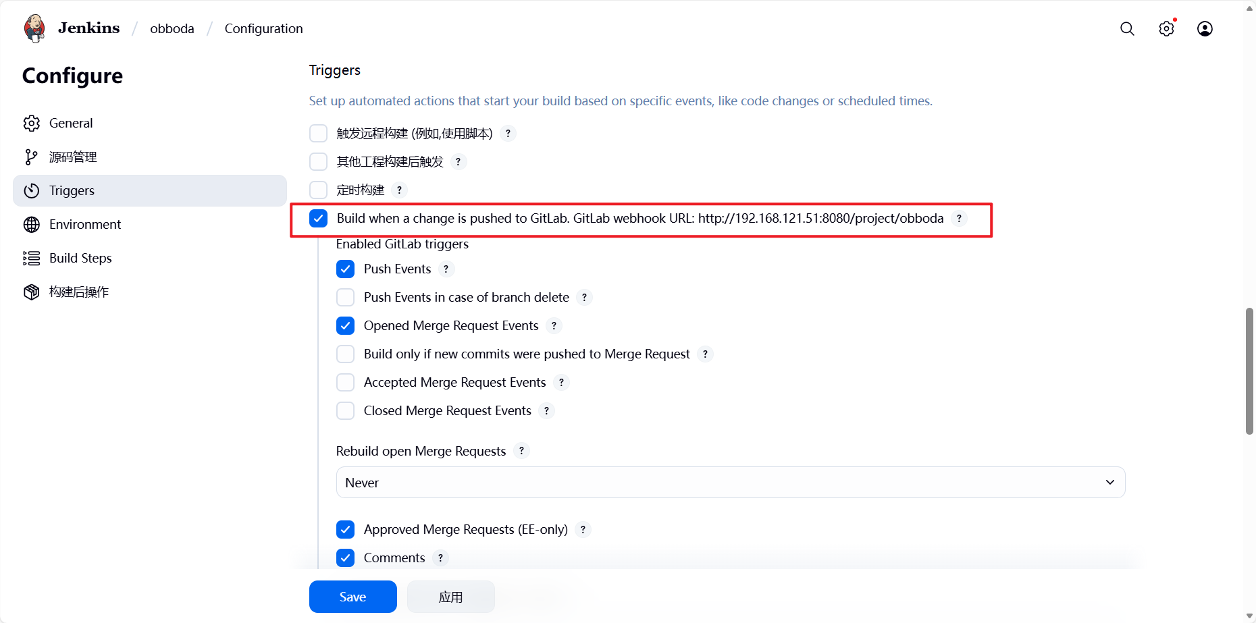Open the Rebuild open Merge Requests dropdown
This screenshot has width=1256, height=623.
pos(731,483)
